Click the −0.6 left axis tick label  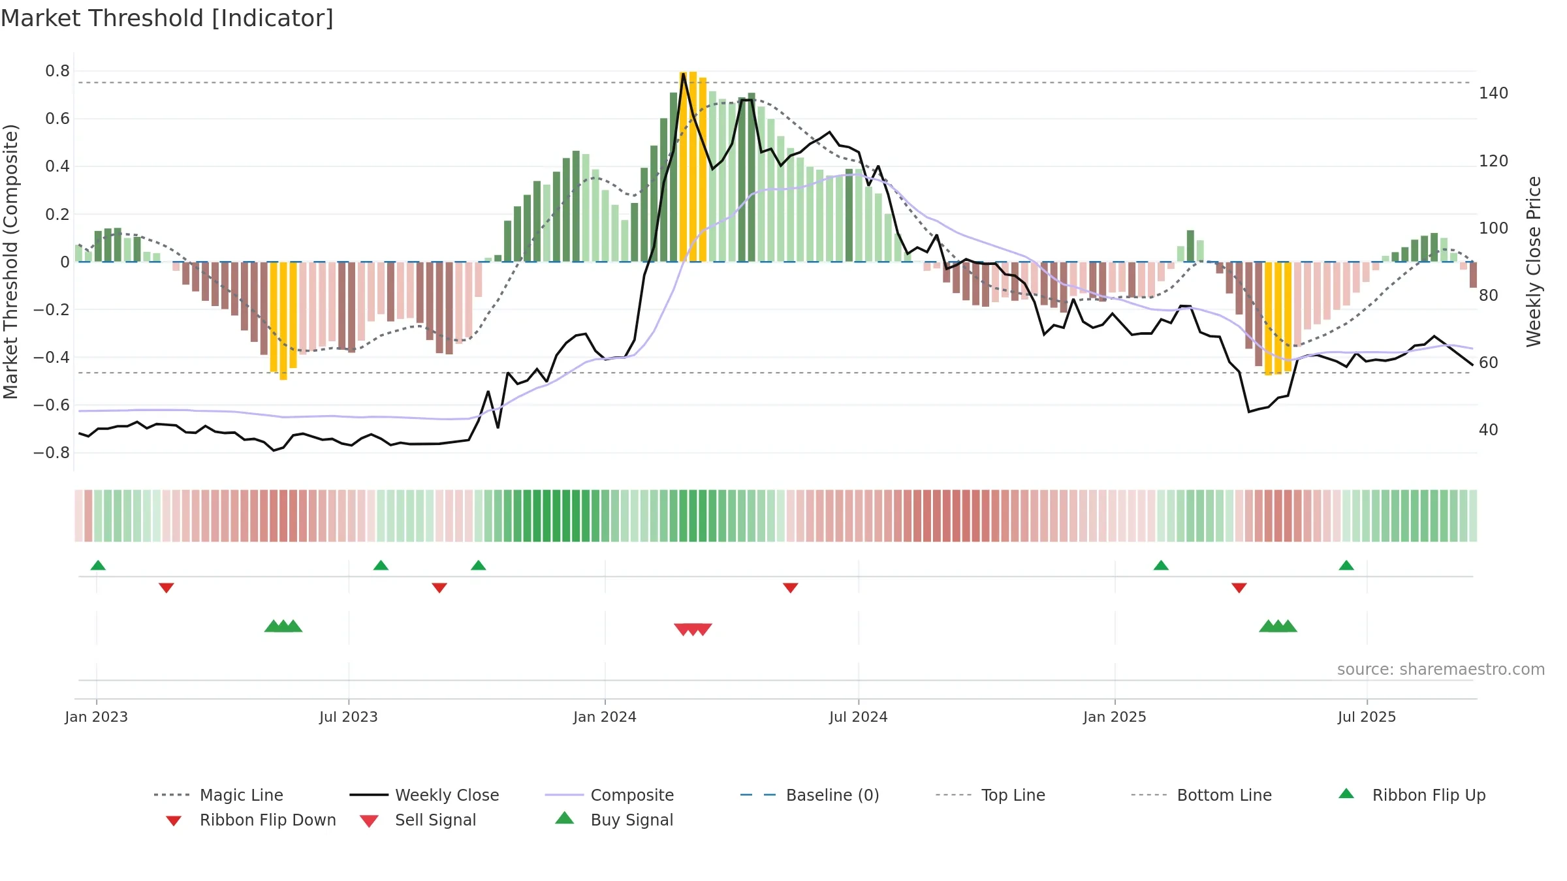coord(52,405)
